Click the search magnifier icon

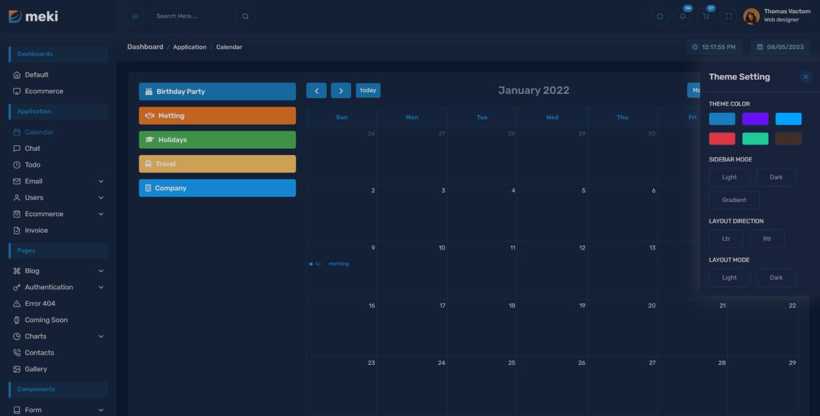(x=245, y=16)
